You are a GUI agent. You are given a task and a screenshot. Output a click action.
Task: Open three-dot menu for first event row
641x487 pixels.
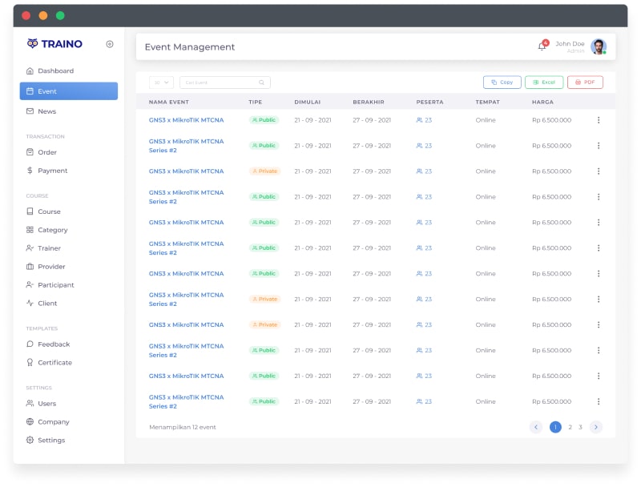pos(598,120)
